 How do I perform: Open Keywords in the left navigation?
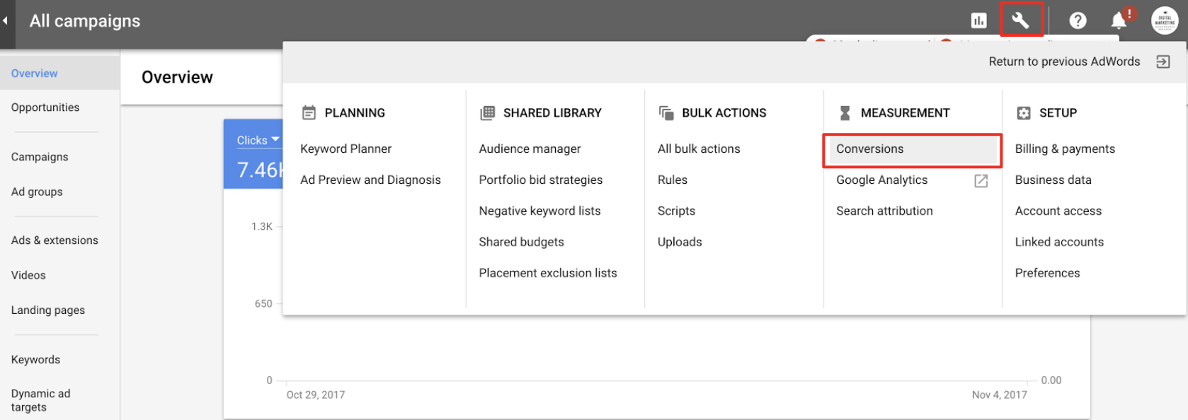(35, 360)
